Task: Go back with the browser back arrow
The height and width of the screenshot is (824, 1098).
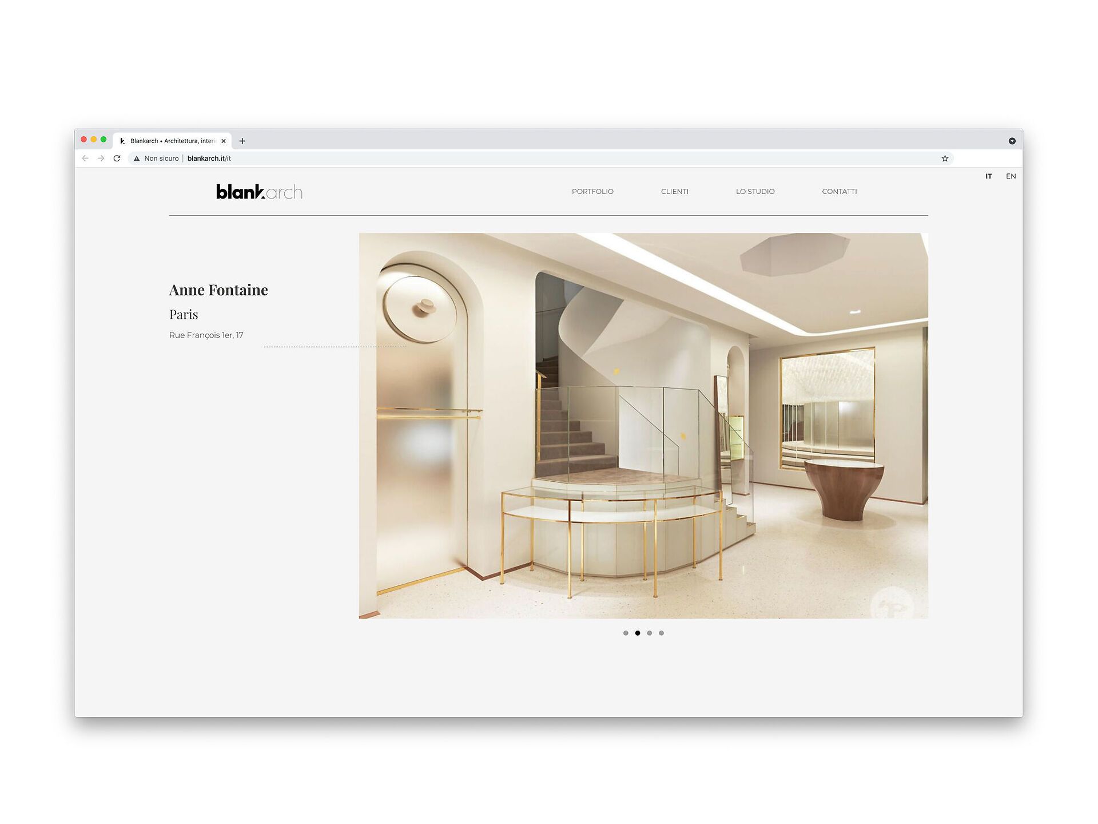Action: [x=85, y=159]
